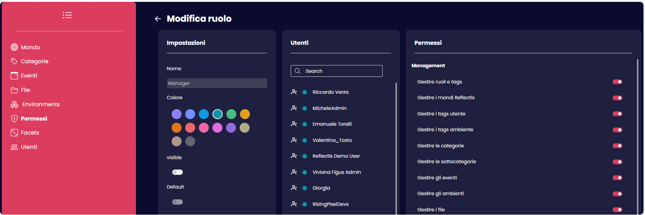This screenshot has height=215, width=645.
Task: Click the Nome input containing Manager
Action: click(217, 83)
